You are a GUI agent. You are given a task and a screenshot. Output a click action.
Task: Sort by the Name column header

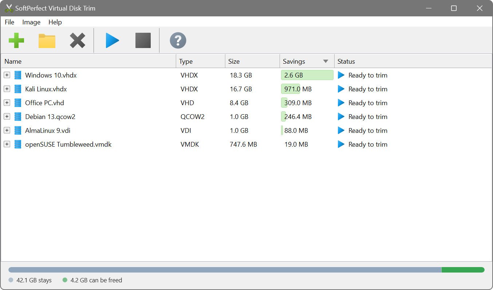(89, 61)
